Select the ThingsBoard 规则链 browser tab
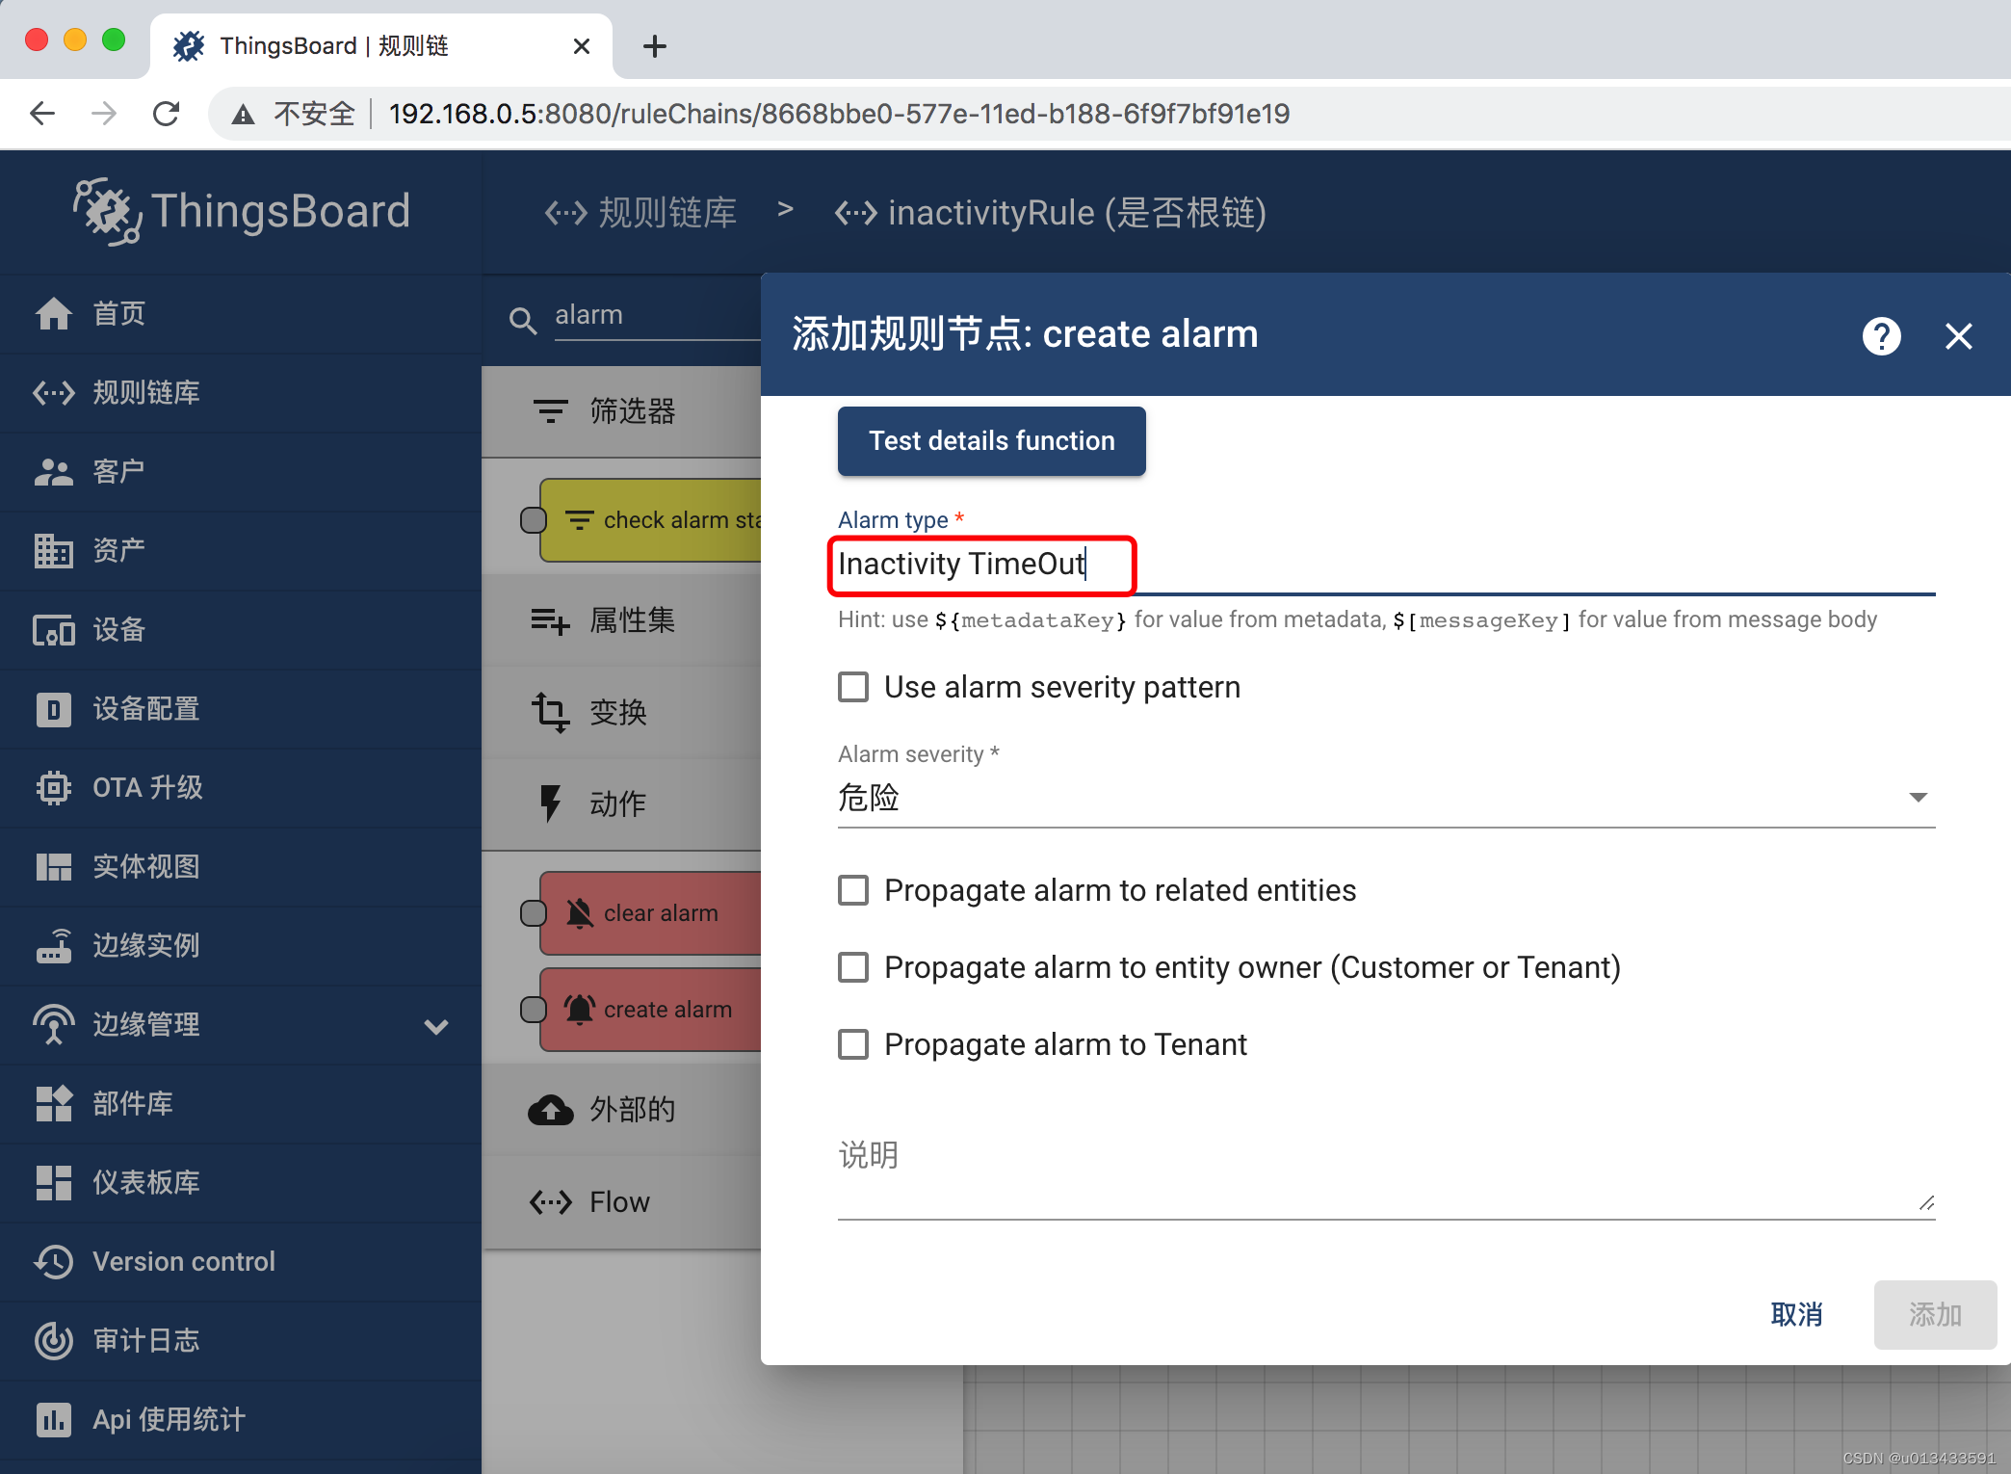 click(x=380, y=45)
